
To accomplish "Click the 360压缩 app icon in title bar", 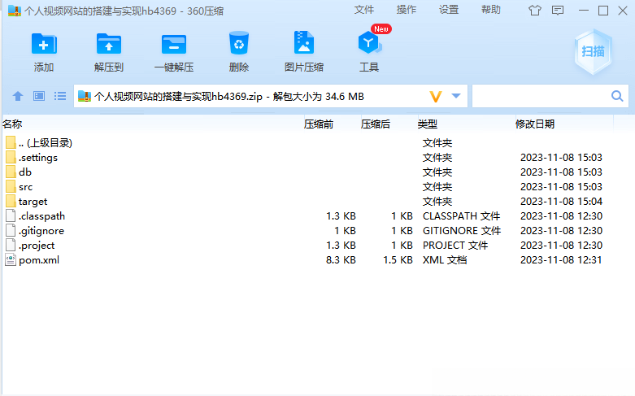I will [15, 11].
